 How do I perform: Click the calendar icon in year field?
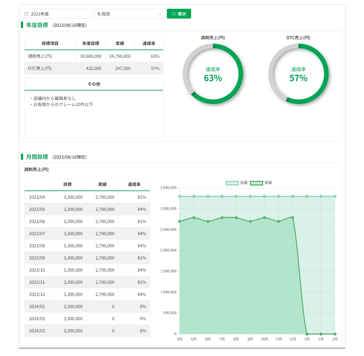[x=26, y=14]
